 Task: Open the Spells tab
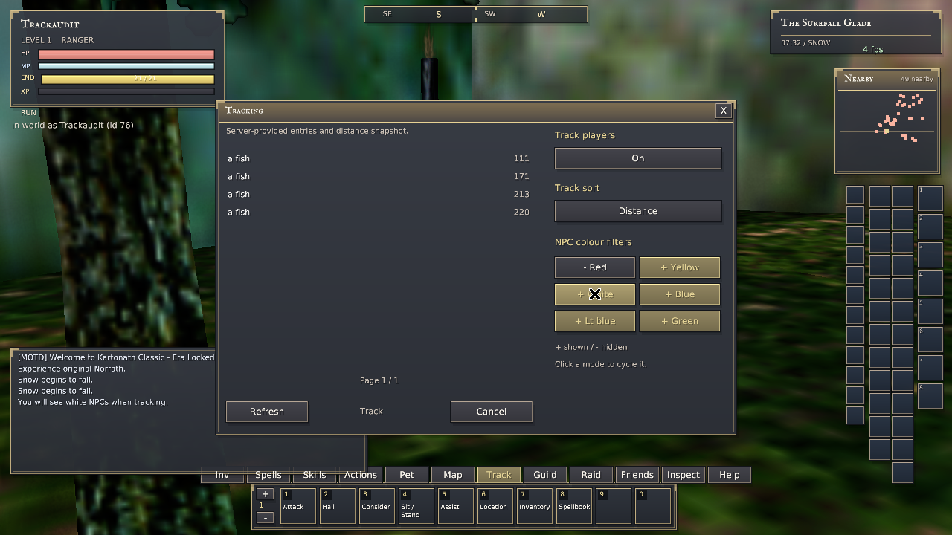(268, 475)
